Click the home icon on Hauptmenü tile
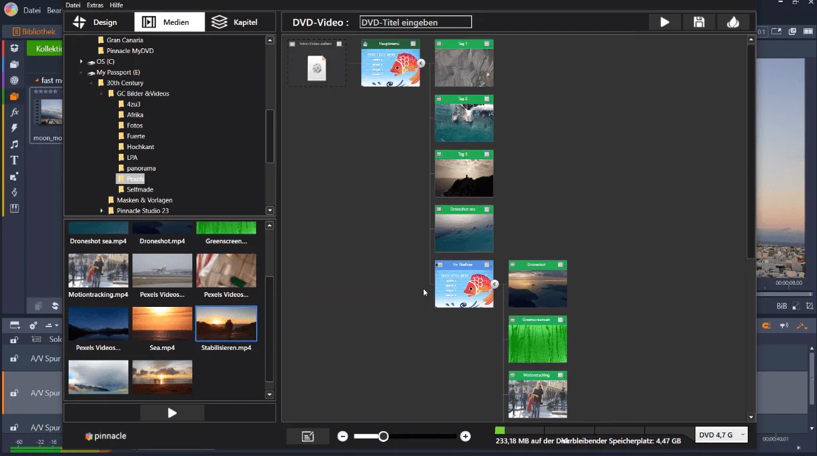The image size is (817, 456). (365, 44)
